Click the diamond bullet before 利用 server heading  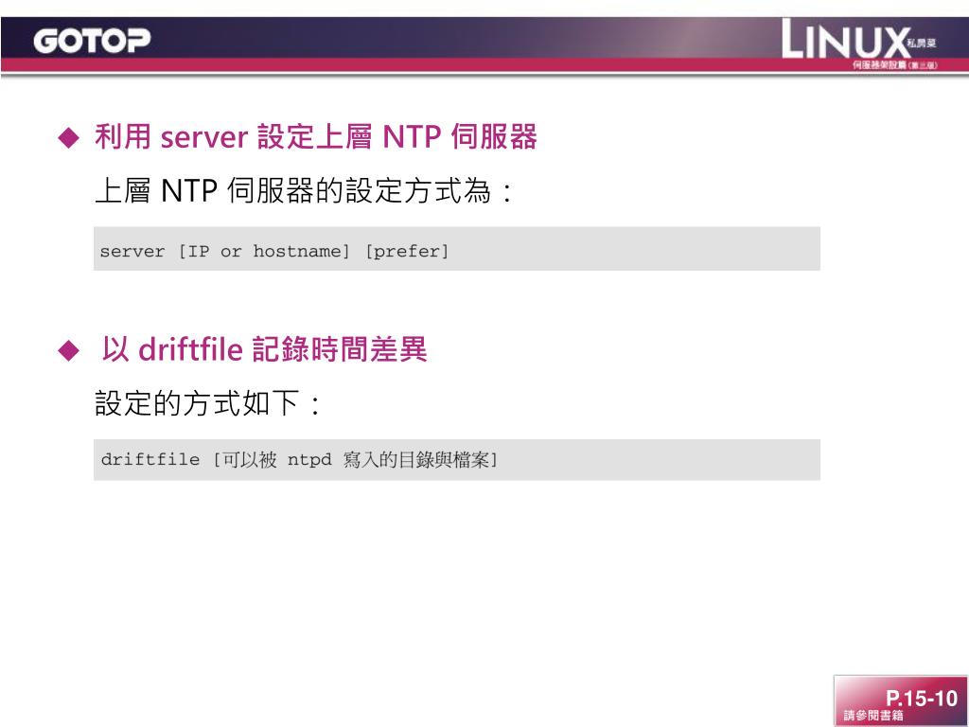point(68,137)
